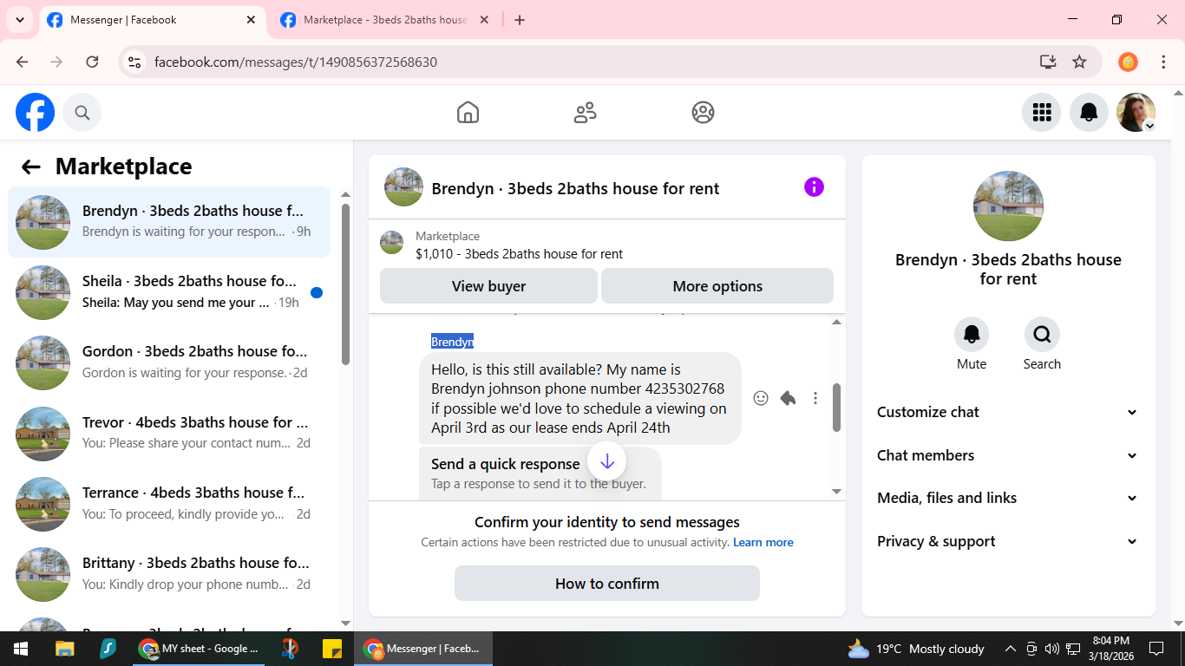
Task: Click the highlighted sender name Brendyn
Action: (x=452, y=342)
